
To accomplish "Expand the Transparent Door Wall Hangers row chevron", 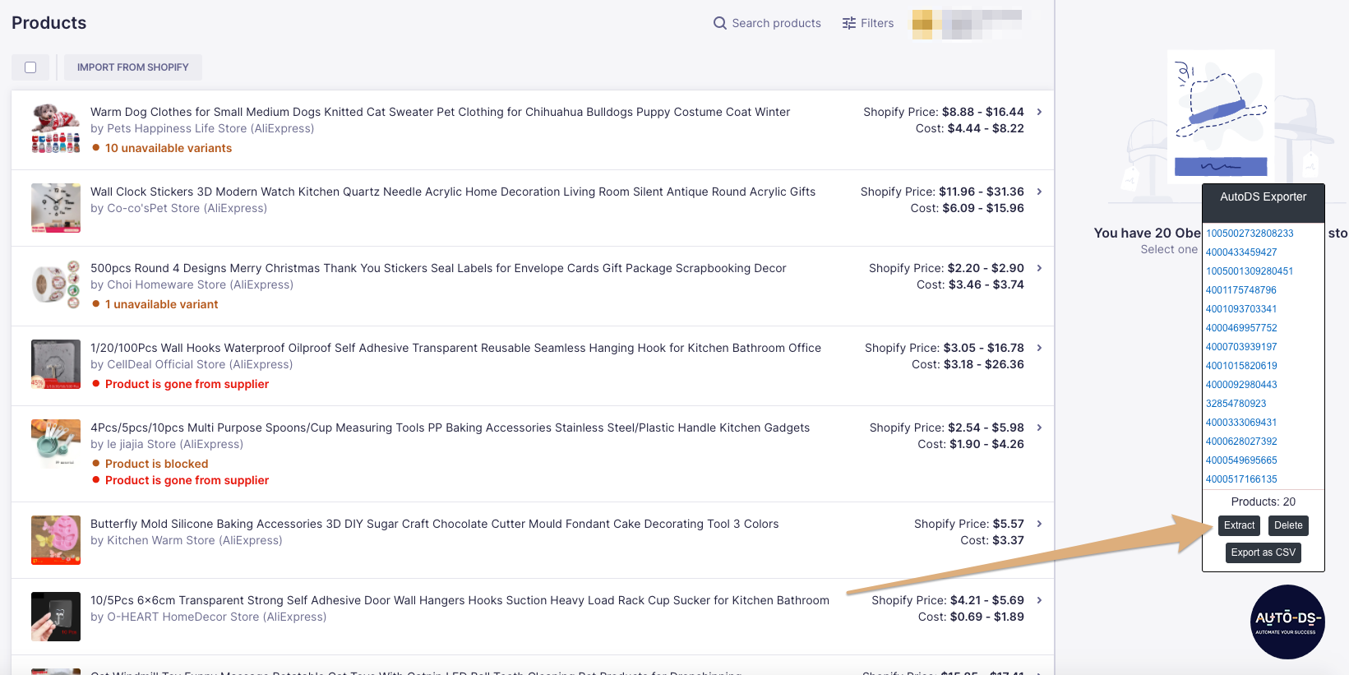I will tap(1039, 600).
